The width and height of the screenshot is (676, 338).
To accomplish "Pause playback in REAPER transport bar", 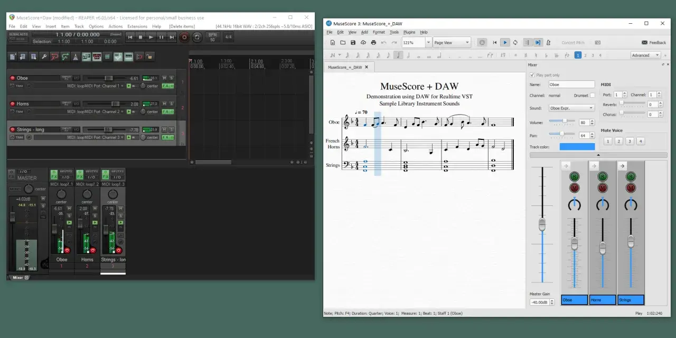I will point(161,37).
